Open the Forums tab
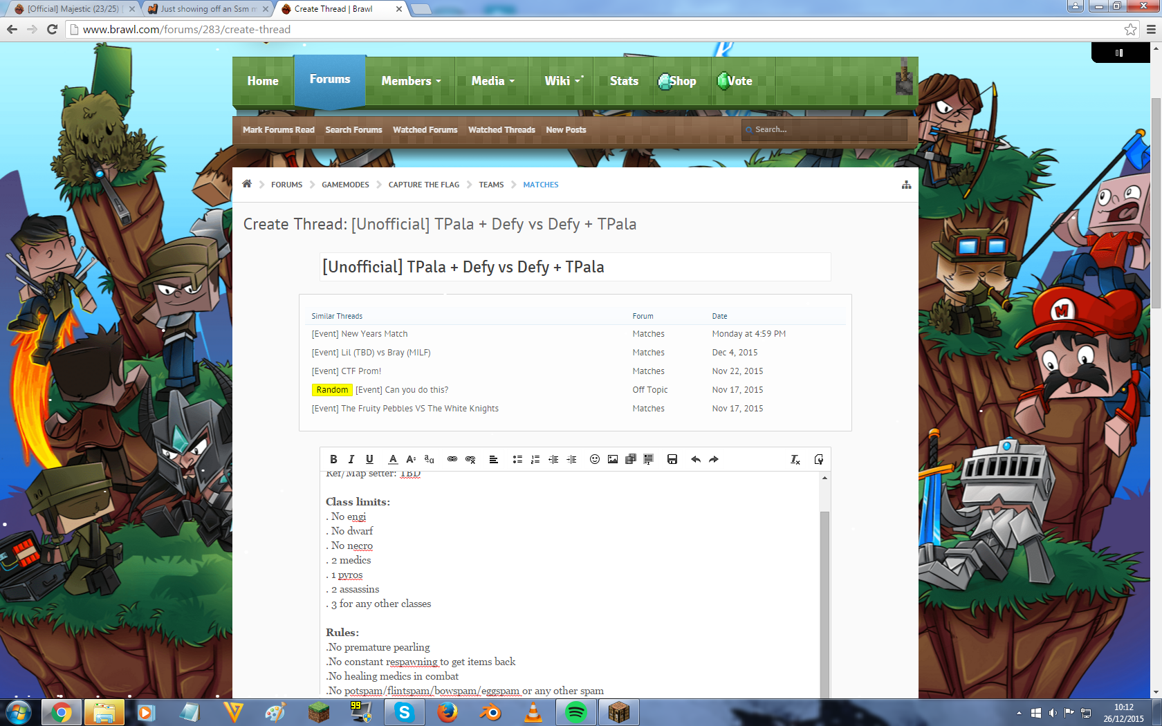The width and height of the screenshot is (1162, 726). point(330,80)
